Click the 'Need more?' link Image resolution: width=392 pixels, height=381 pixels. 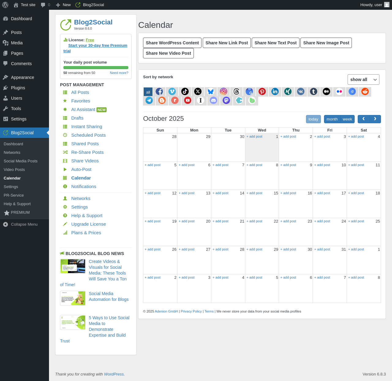tap(119, 73)
